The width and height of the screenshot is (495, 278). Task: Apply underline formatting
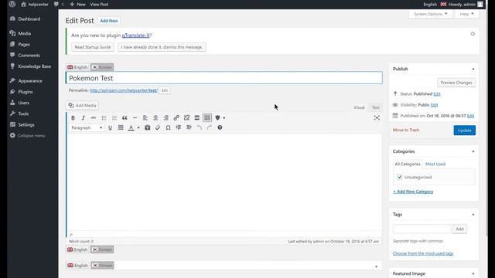110,127
